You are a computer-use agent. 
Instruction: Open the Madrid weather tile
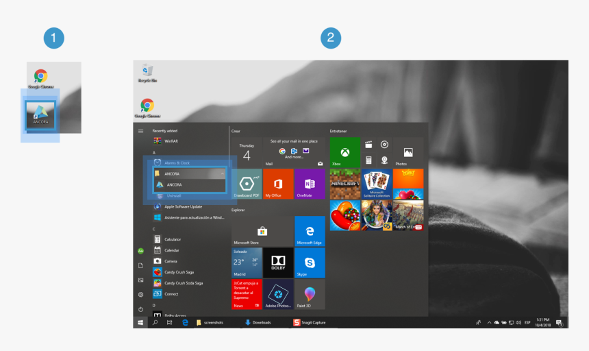pos(247,263)
